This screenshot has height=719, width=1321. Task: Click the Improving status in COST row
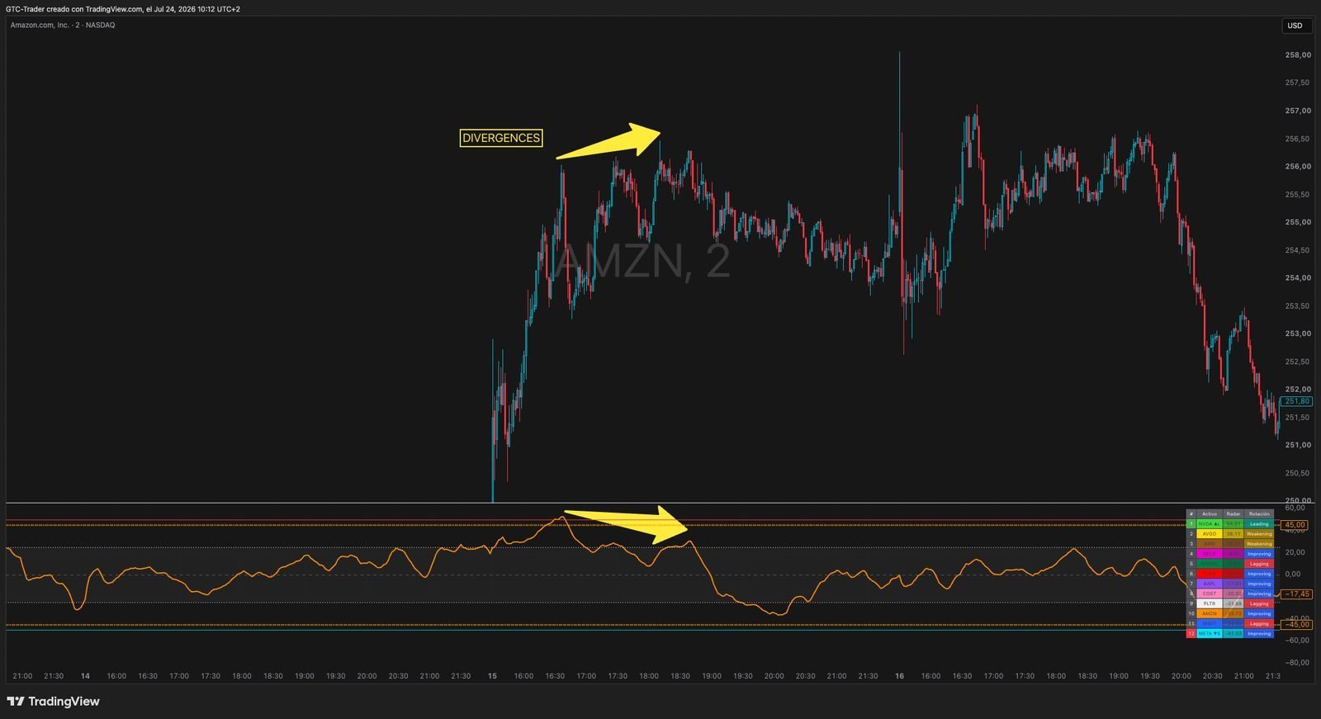click(1259, 594)
